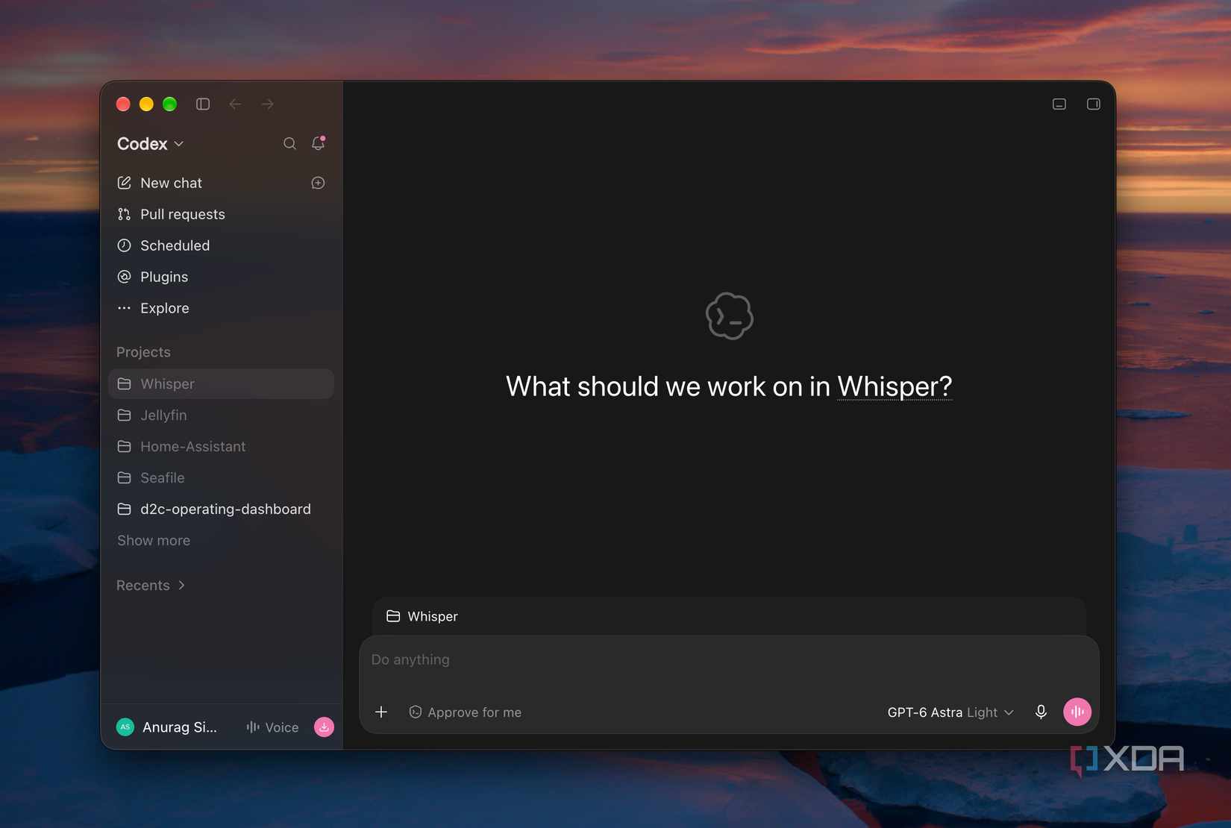
Task: Click the Codex terminal logo
Action: 730,316
